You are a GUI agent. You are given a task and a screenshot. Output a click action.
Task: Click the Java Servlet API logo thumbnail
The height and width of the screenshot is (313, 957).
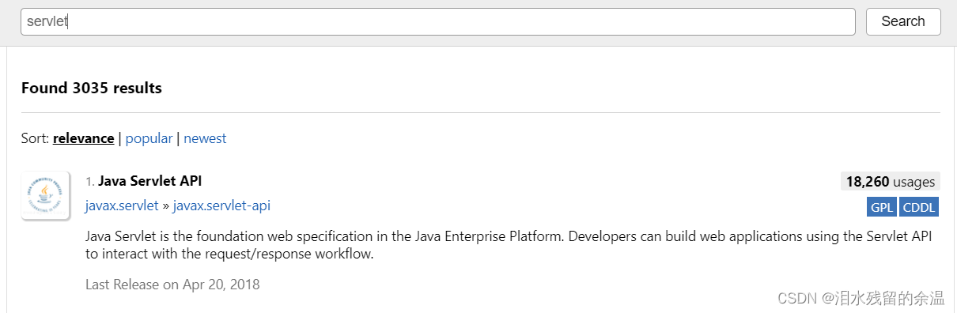[46, 196]
